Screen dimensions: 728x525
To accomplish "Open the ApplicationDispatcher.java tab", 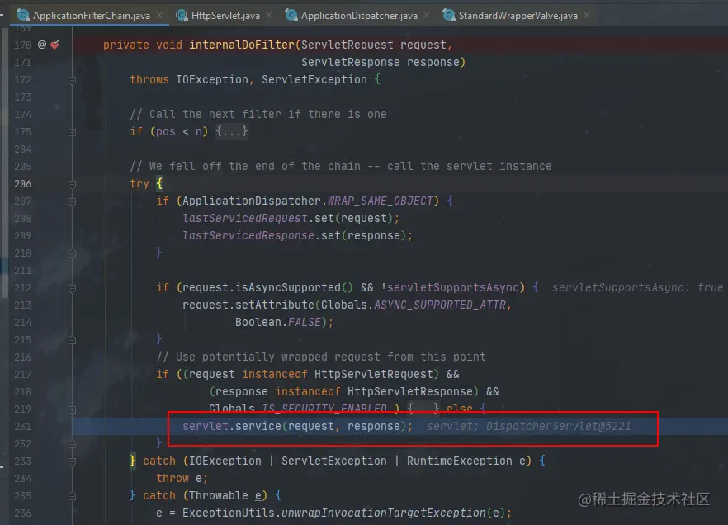I will pos(359,16).
